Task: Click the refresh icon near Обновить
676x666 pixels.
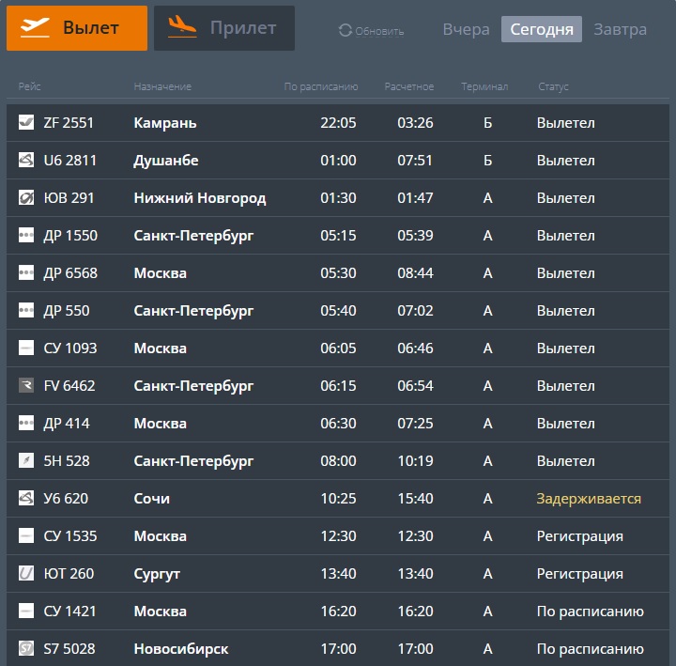Action: click(346, 31)
